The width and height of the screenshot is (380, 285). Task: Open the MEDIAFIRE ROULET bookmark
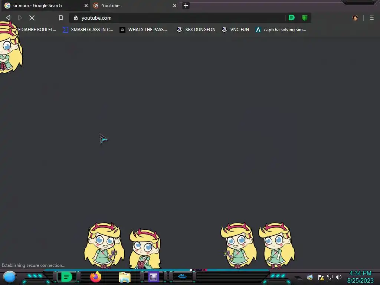(x=37, y=30)
